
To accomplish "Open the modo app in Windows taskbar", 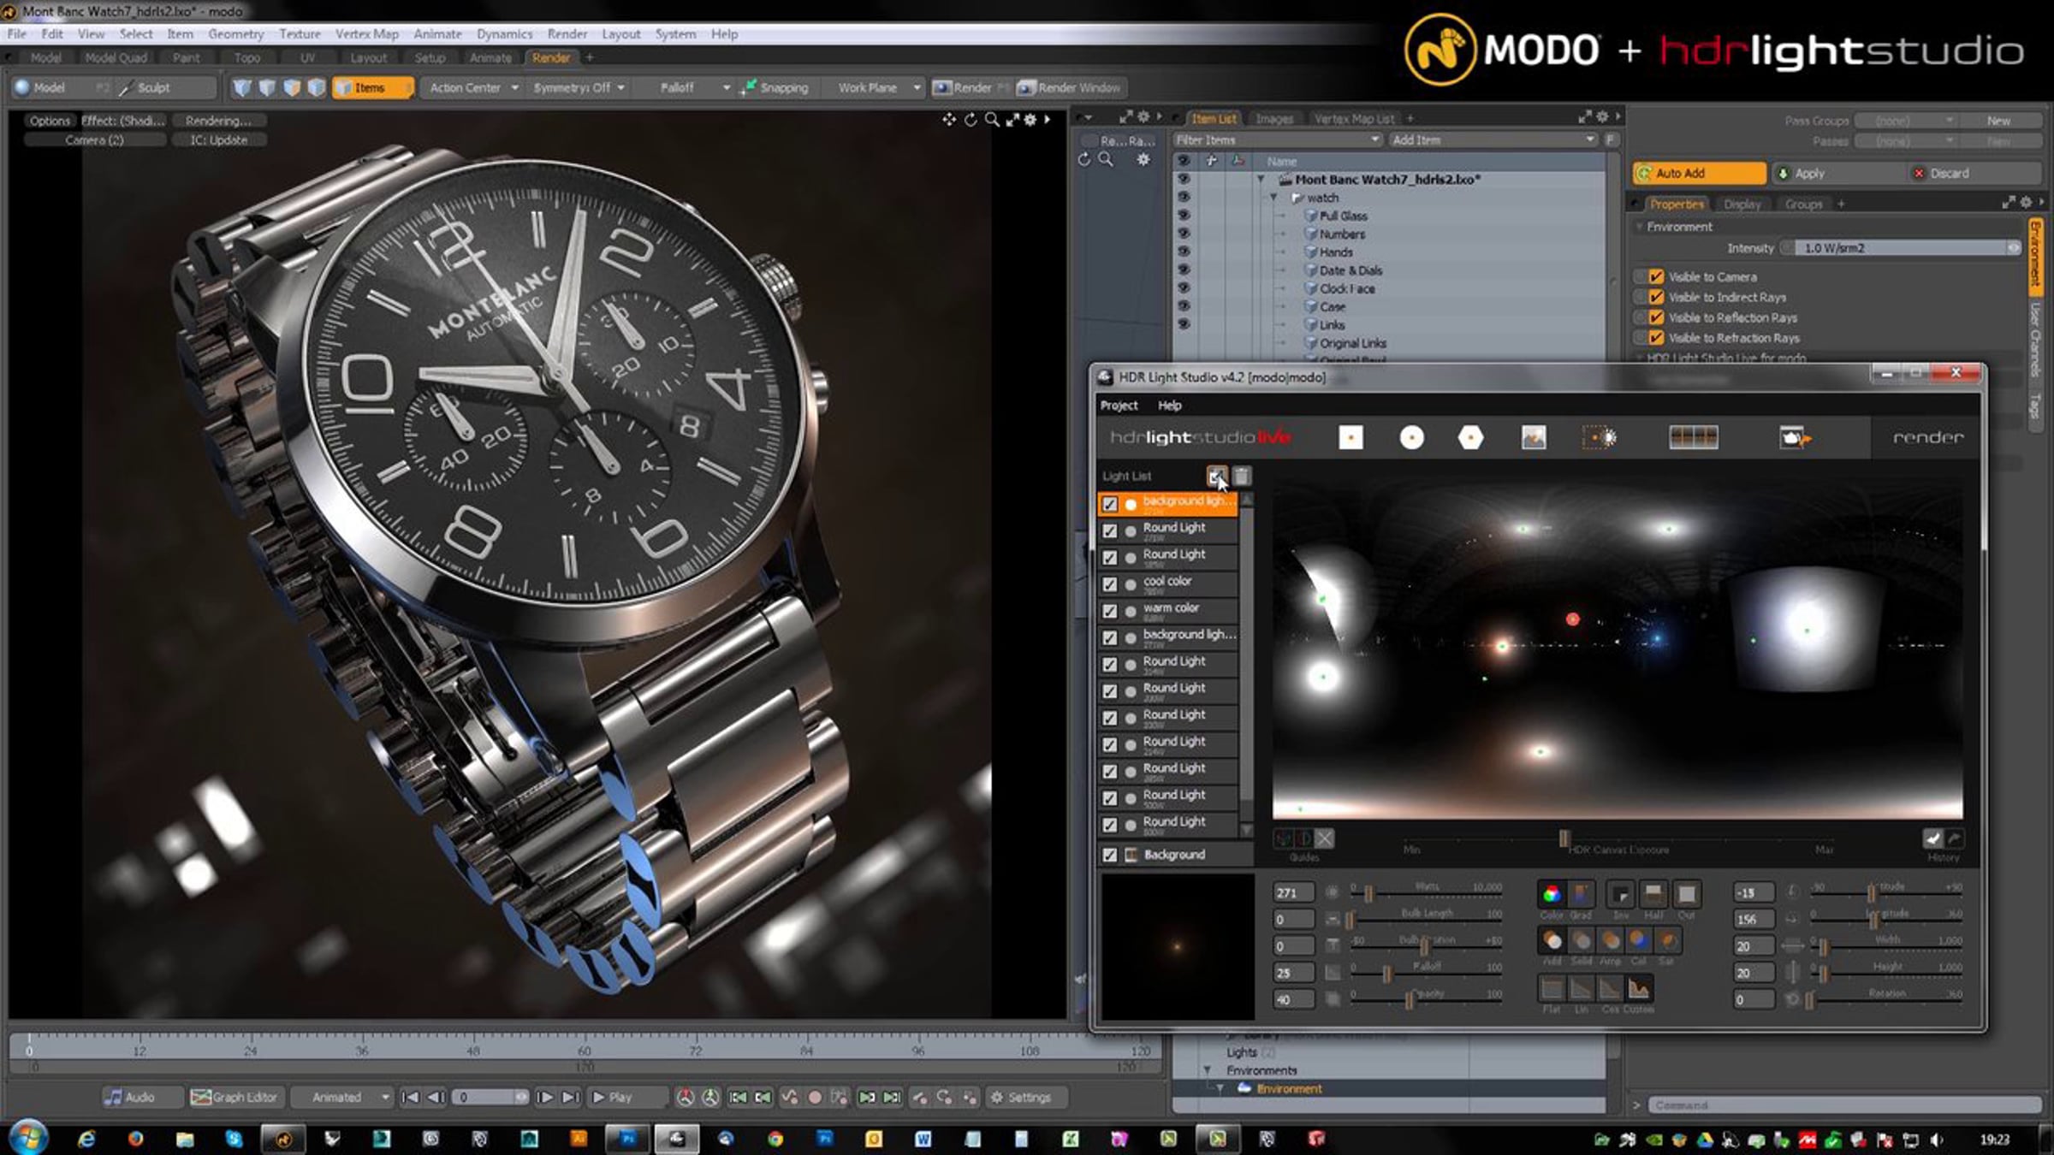I will [x=283, y=1139].
